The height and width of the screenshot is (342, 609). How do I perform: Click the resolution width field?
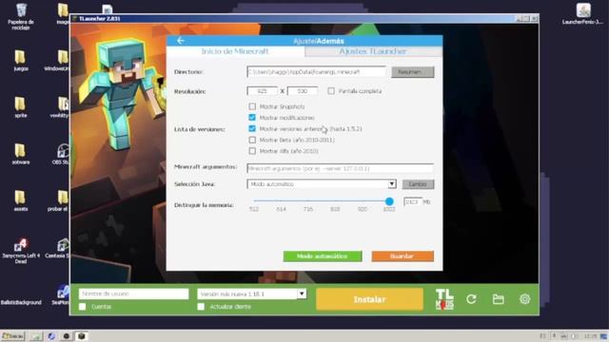(263, 91)
